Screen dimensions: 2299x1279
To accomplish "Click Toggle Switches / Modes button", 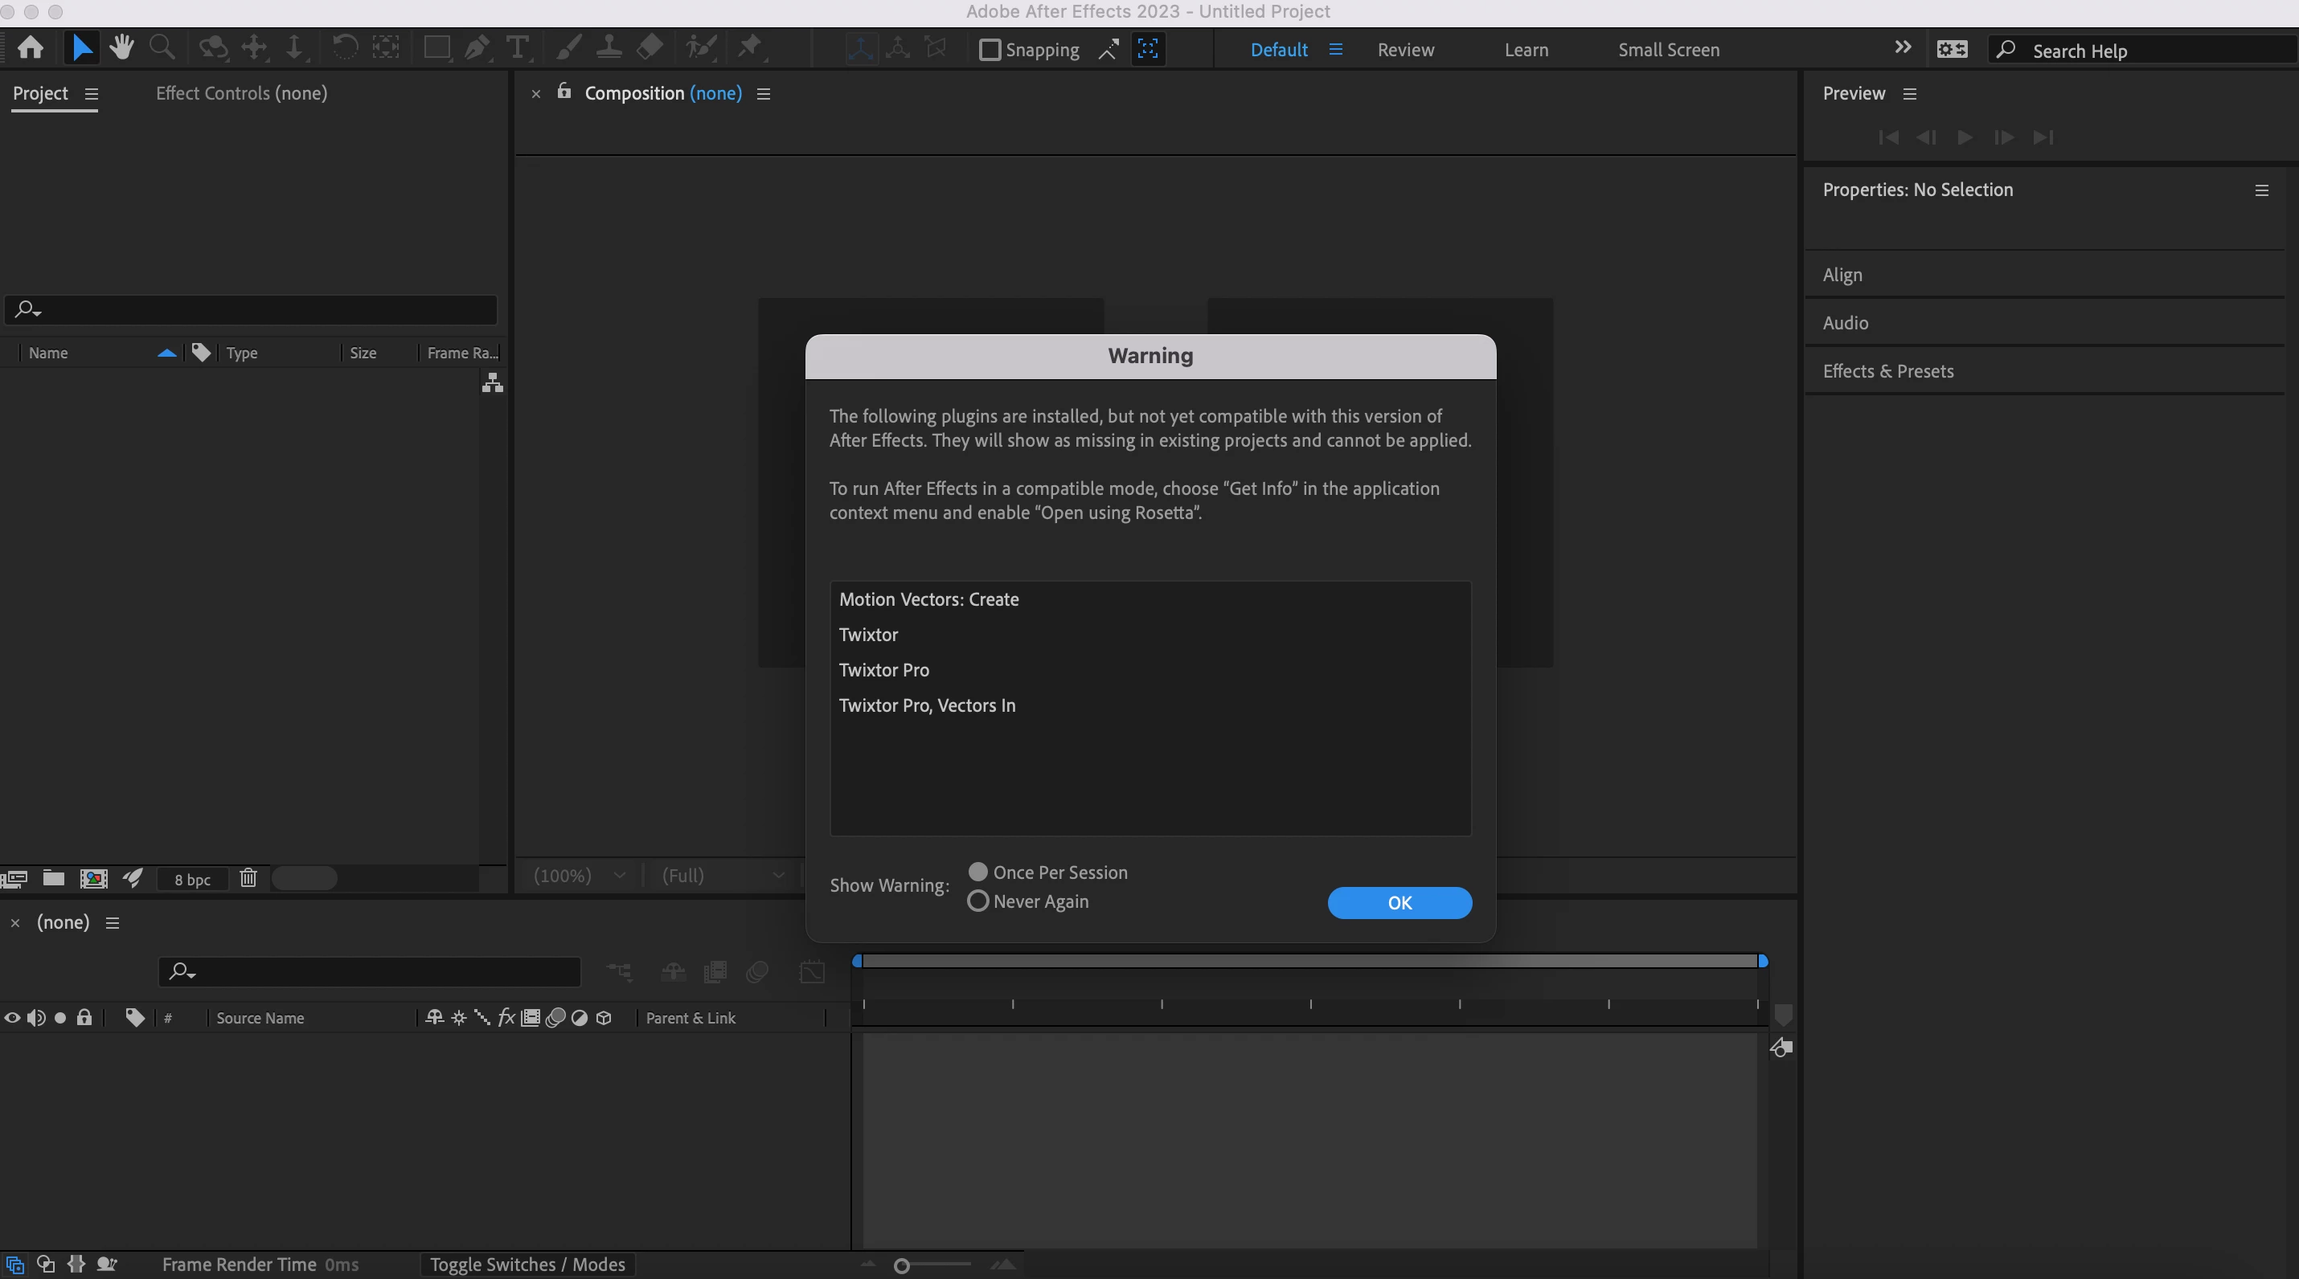I will pyautogui.click(x=527, y=1264).
